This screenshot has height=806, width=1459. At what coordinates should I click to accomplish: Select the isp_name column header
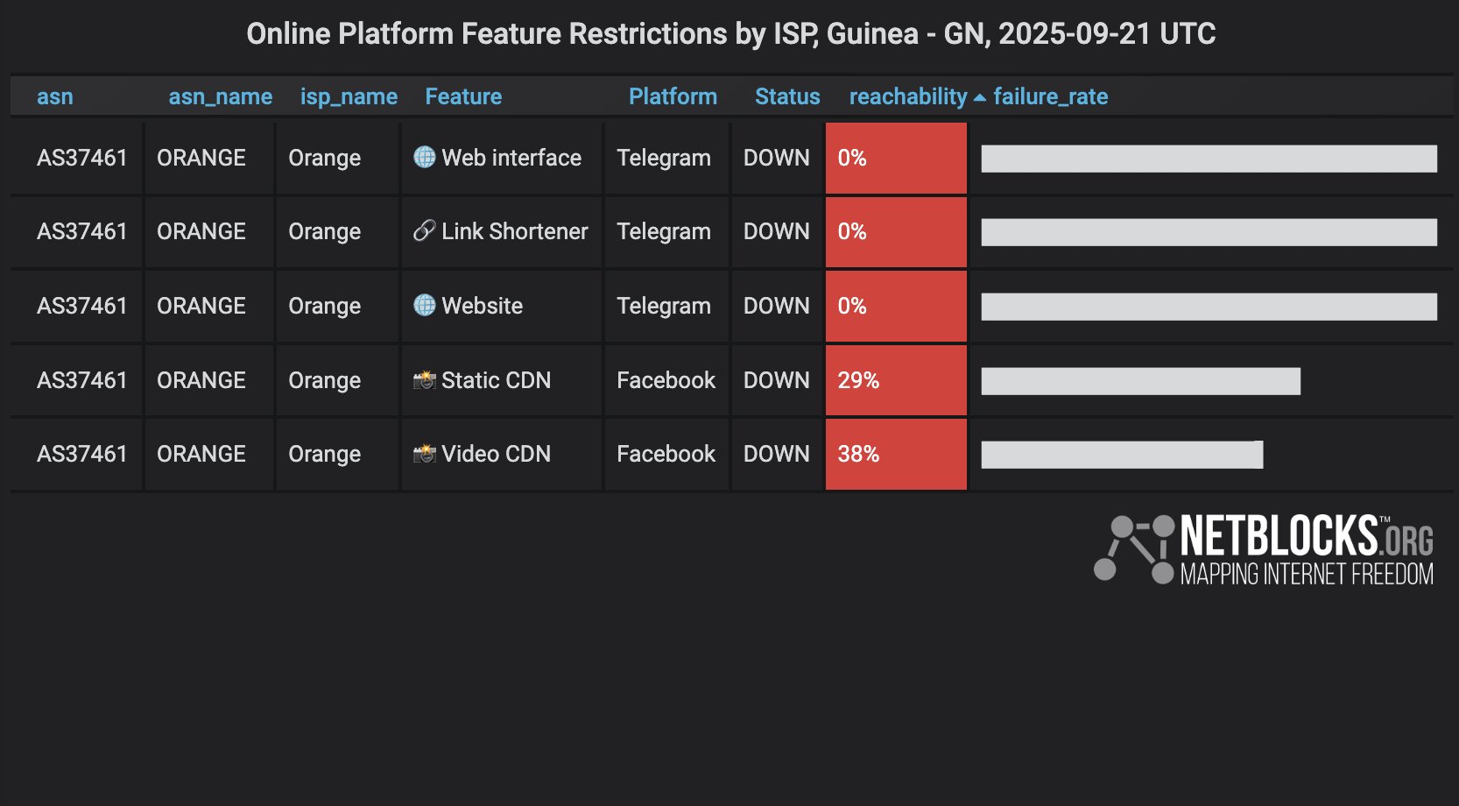pos(349,96)
